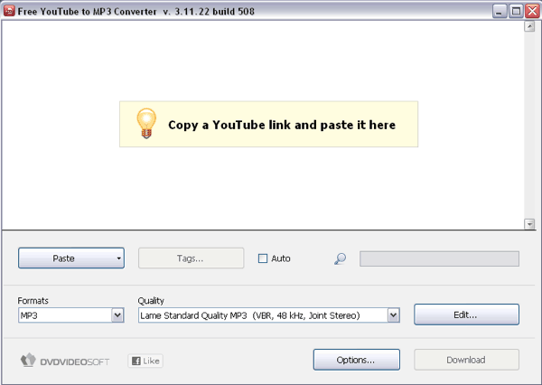The image size is (542, 385).
Task: Open the DVDVideoSoft logo link
Action: coord(65,361)
